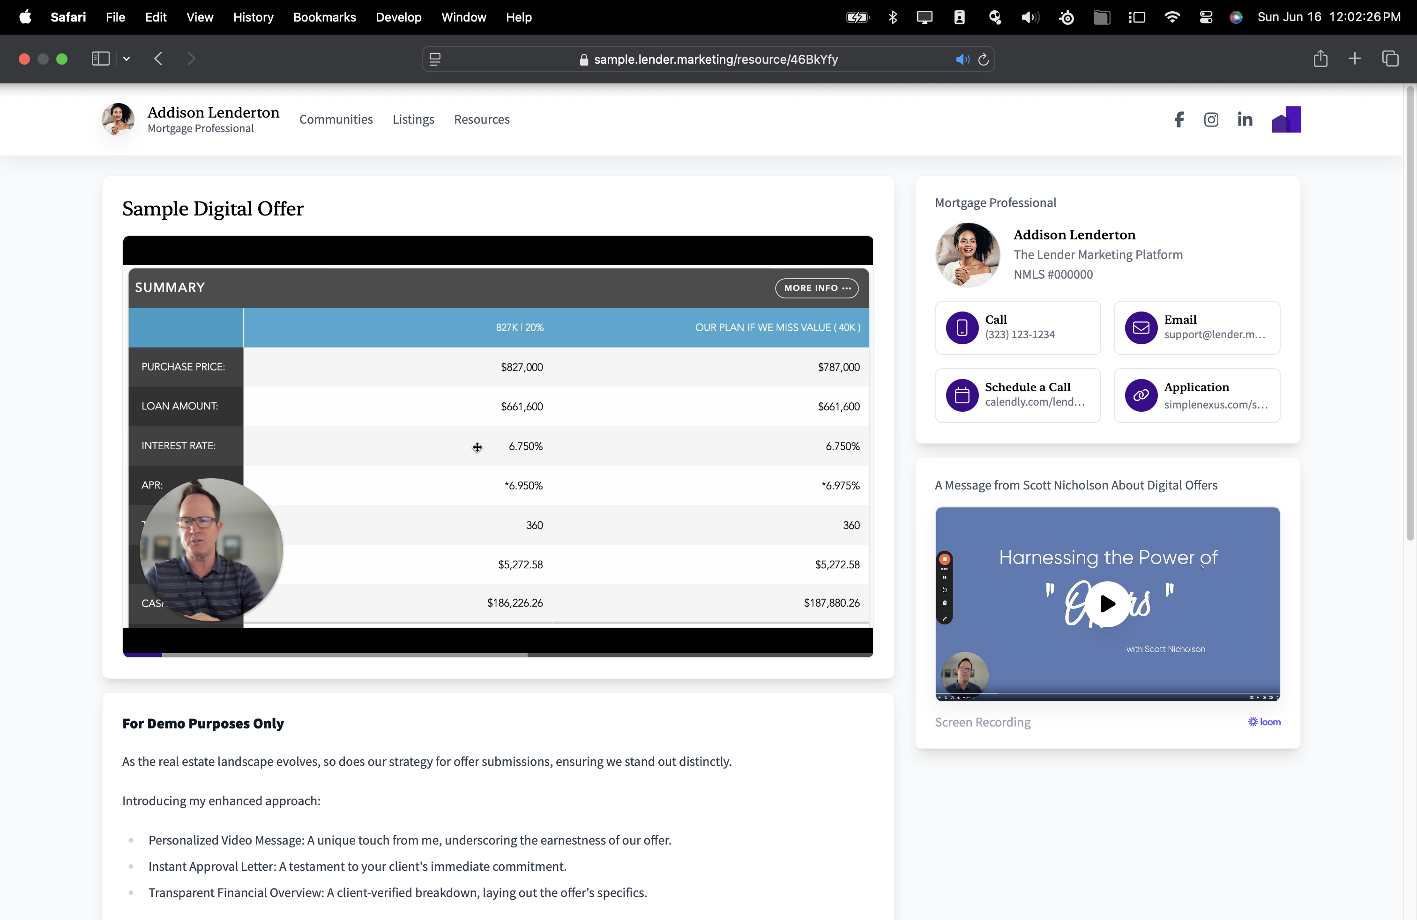The width and height of the screenshot is (1417, 920).
Task: Open the page reader menu in address bar
Action: (435, 59)
